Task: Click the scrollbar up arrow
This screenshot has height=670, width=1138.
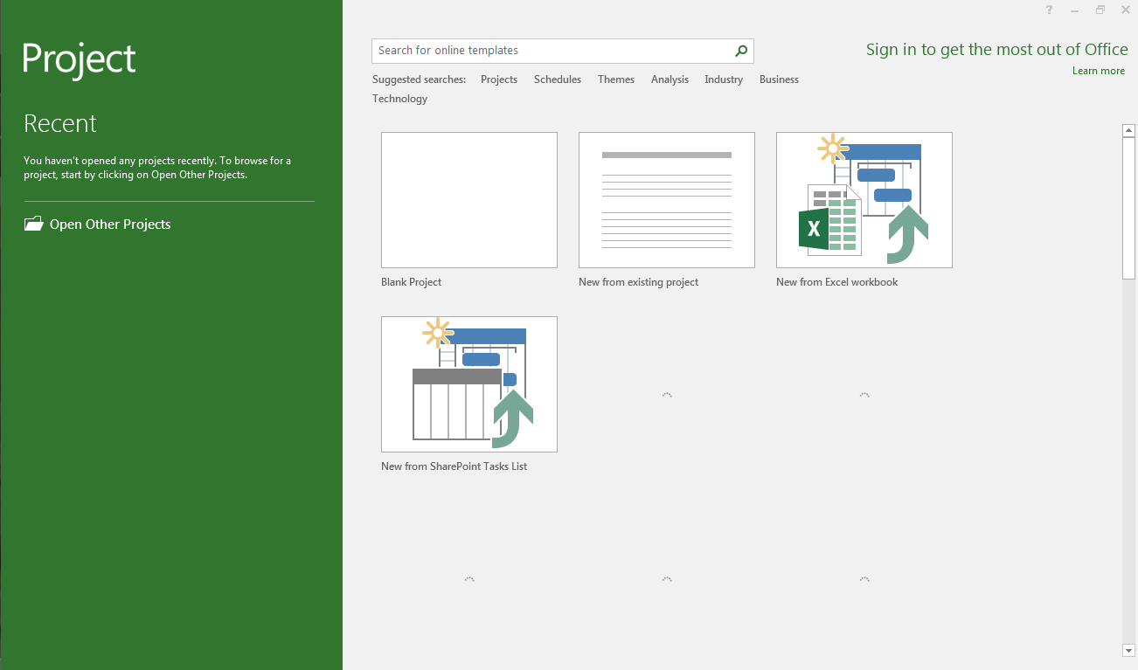Action: [1128, 130]
